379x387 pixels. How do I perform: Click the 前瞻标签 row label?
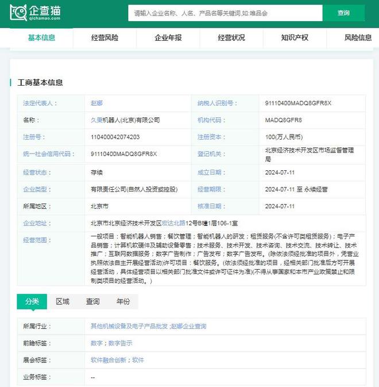(x=37, y=343)
